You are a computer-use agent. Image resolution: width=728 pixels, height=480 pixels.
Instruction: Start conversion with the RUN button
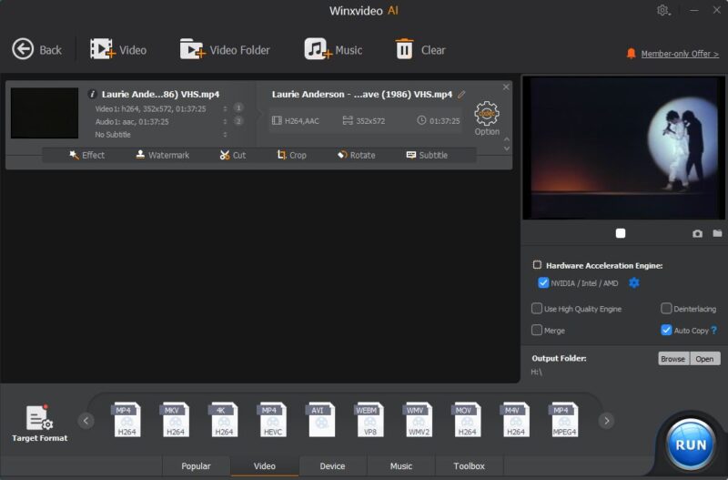tap(691, 444)
